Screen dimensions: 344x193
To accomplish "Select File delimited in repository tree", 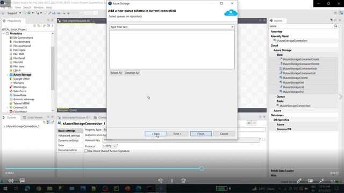I will pos(21,42).
